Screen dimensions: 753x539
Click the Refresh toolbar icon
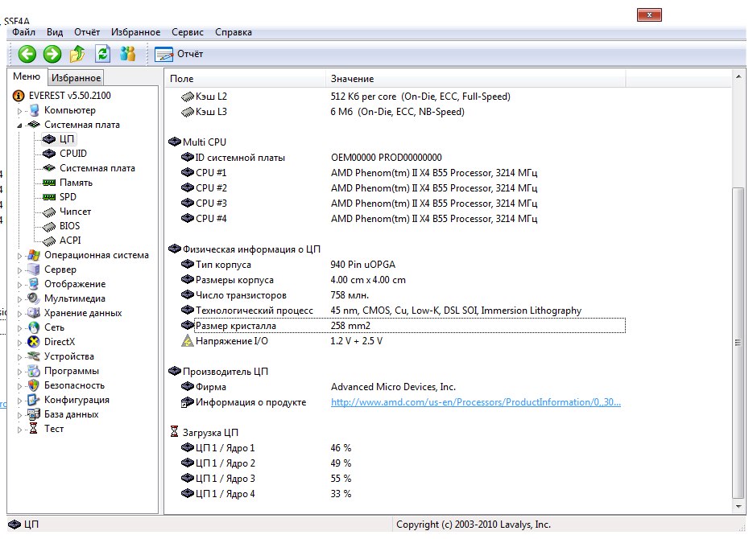(102, 54)
